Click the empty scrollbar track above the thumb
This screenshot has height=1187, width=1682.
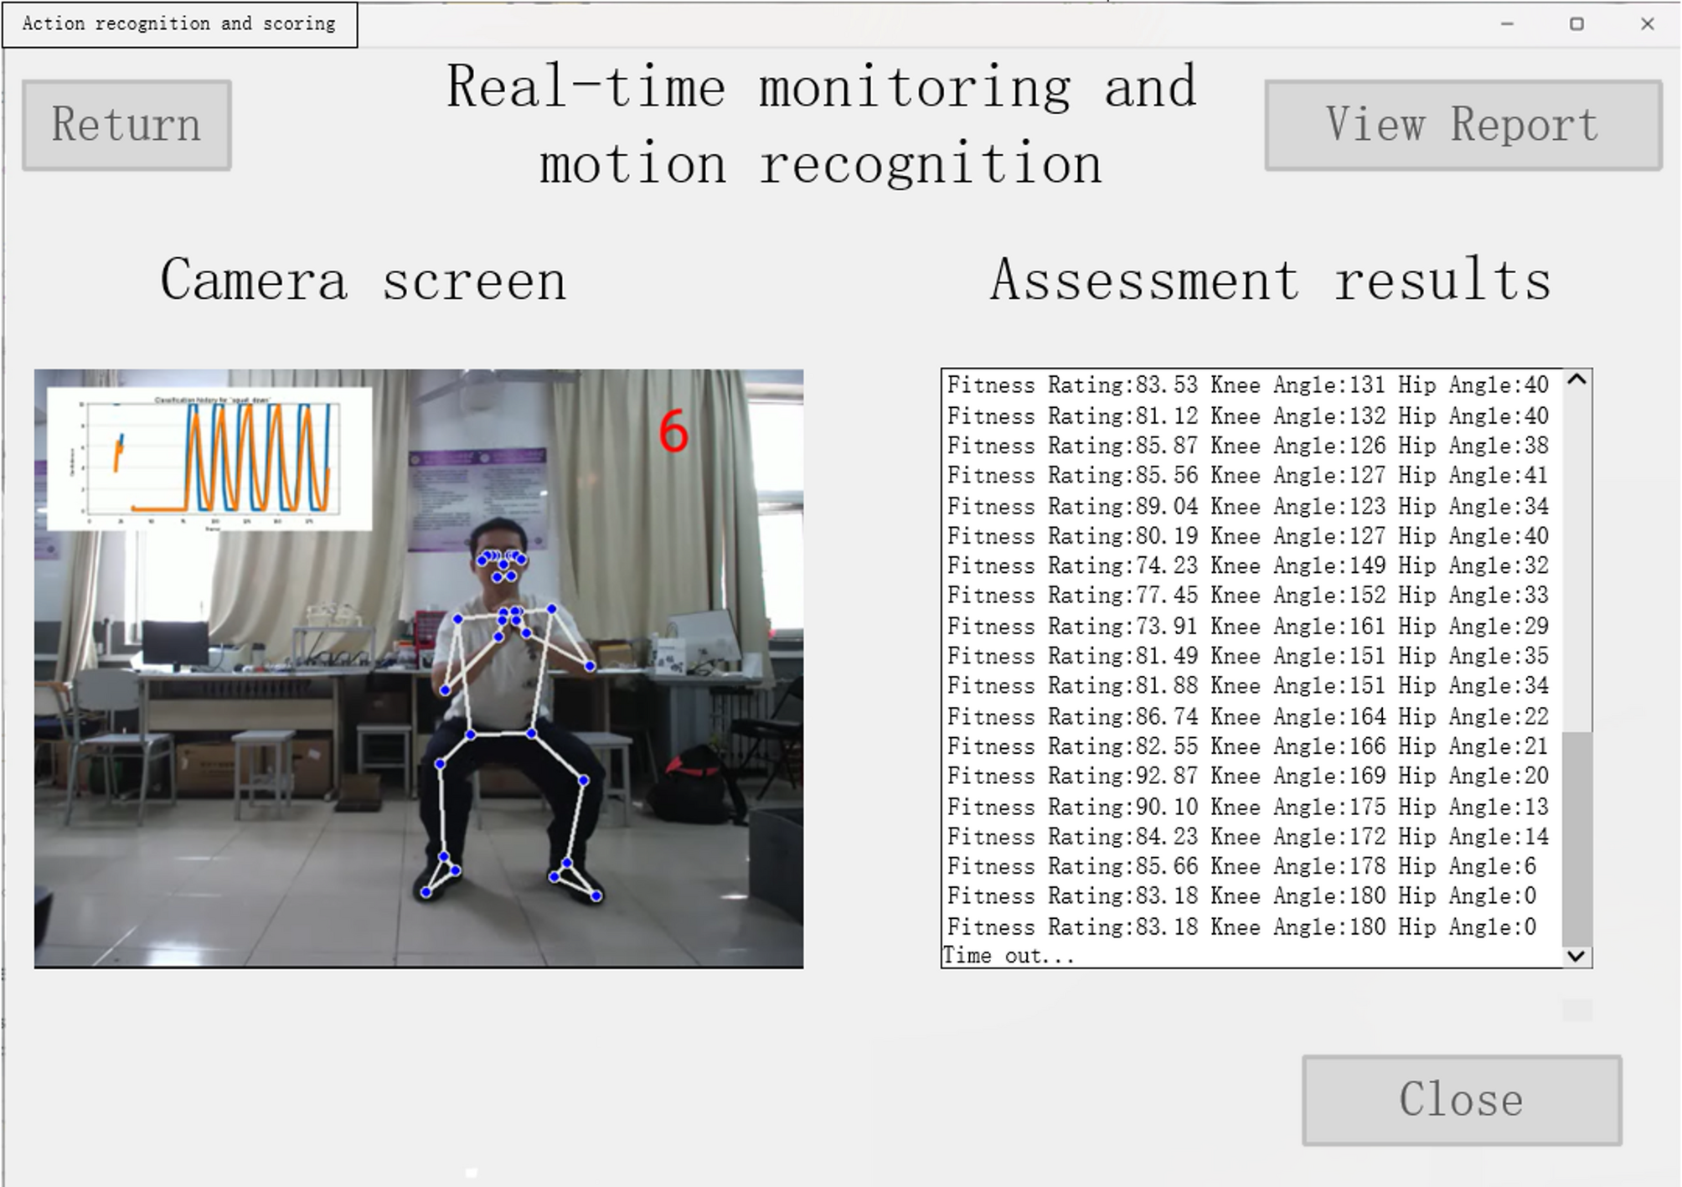tap(1576, 561)
